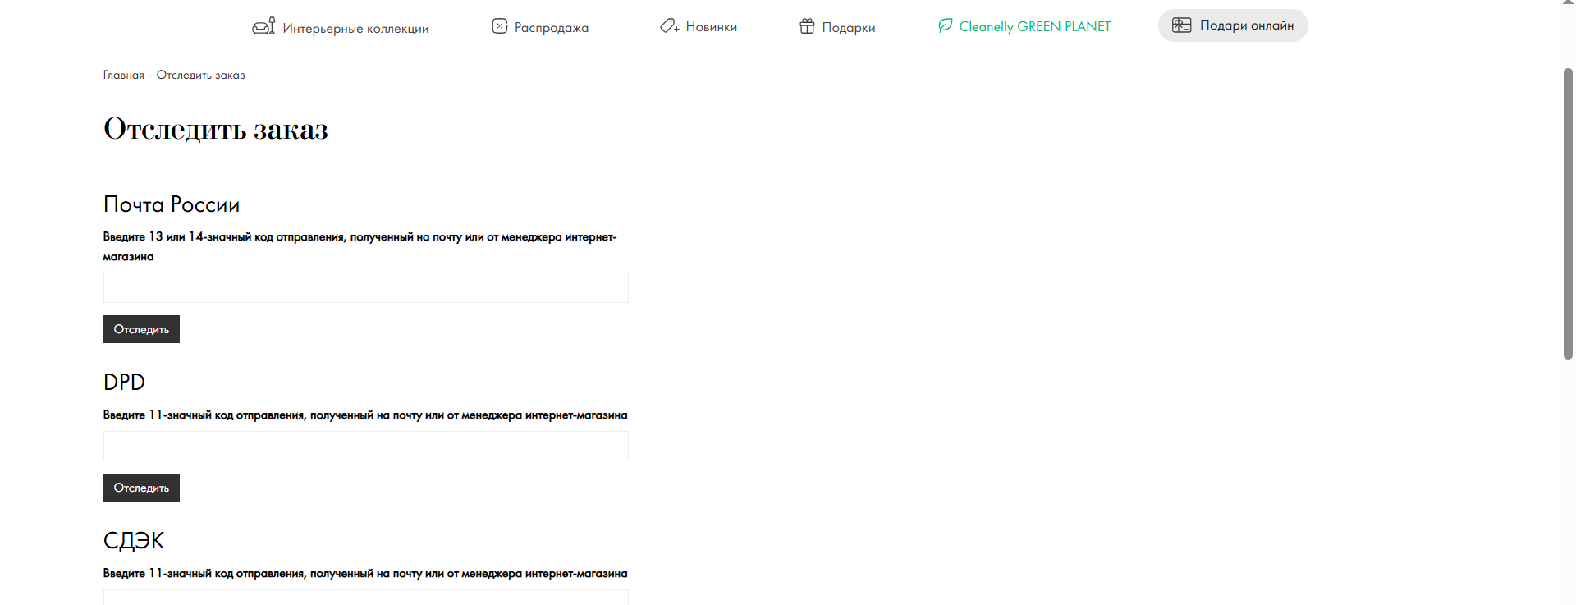Click the DPD heading
The image size is (1576, 605).
124,383
